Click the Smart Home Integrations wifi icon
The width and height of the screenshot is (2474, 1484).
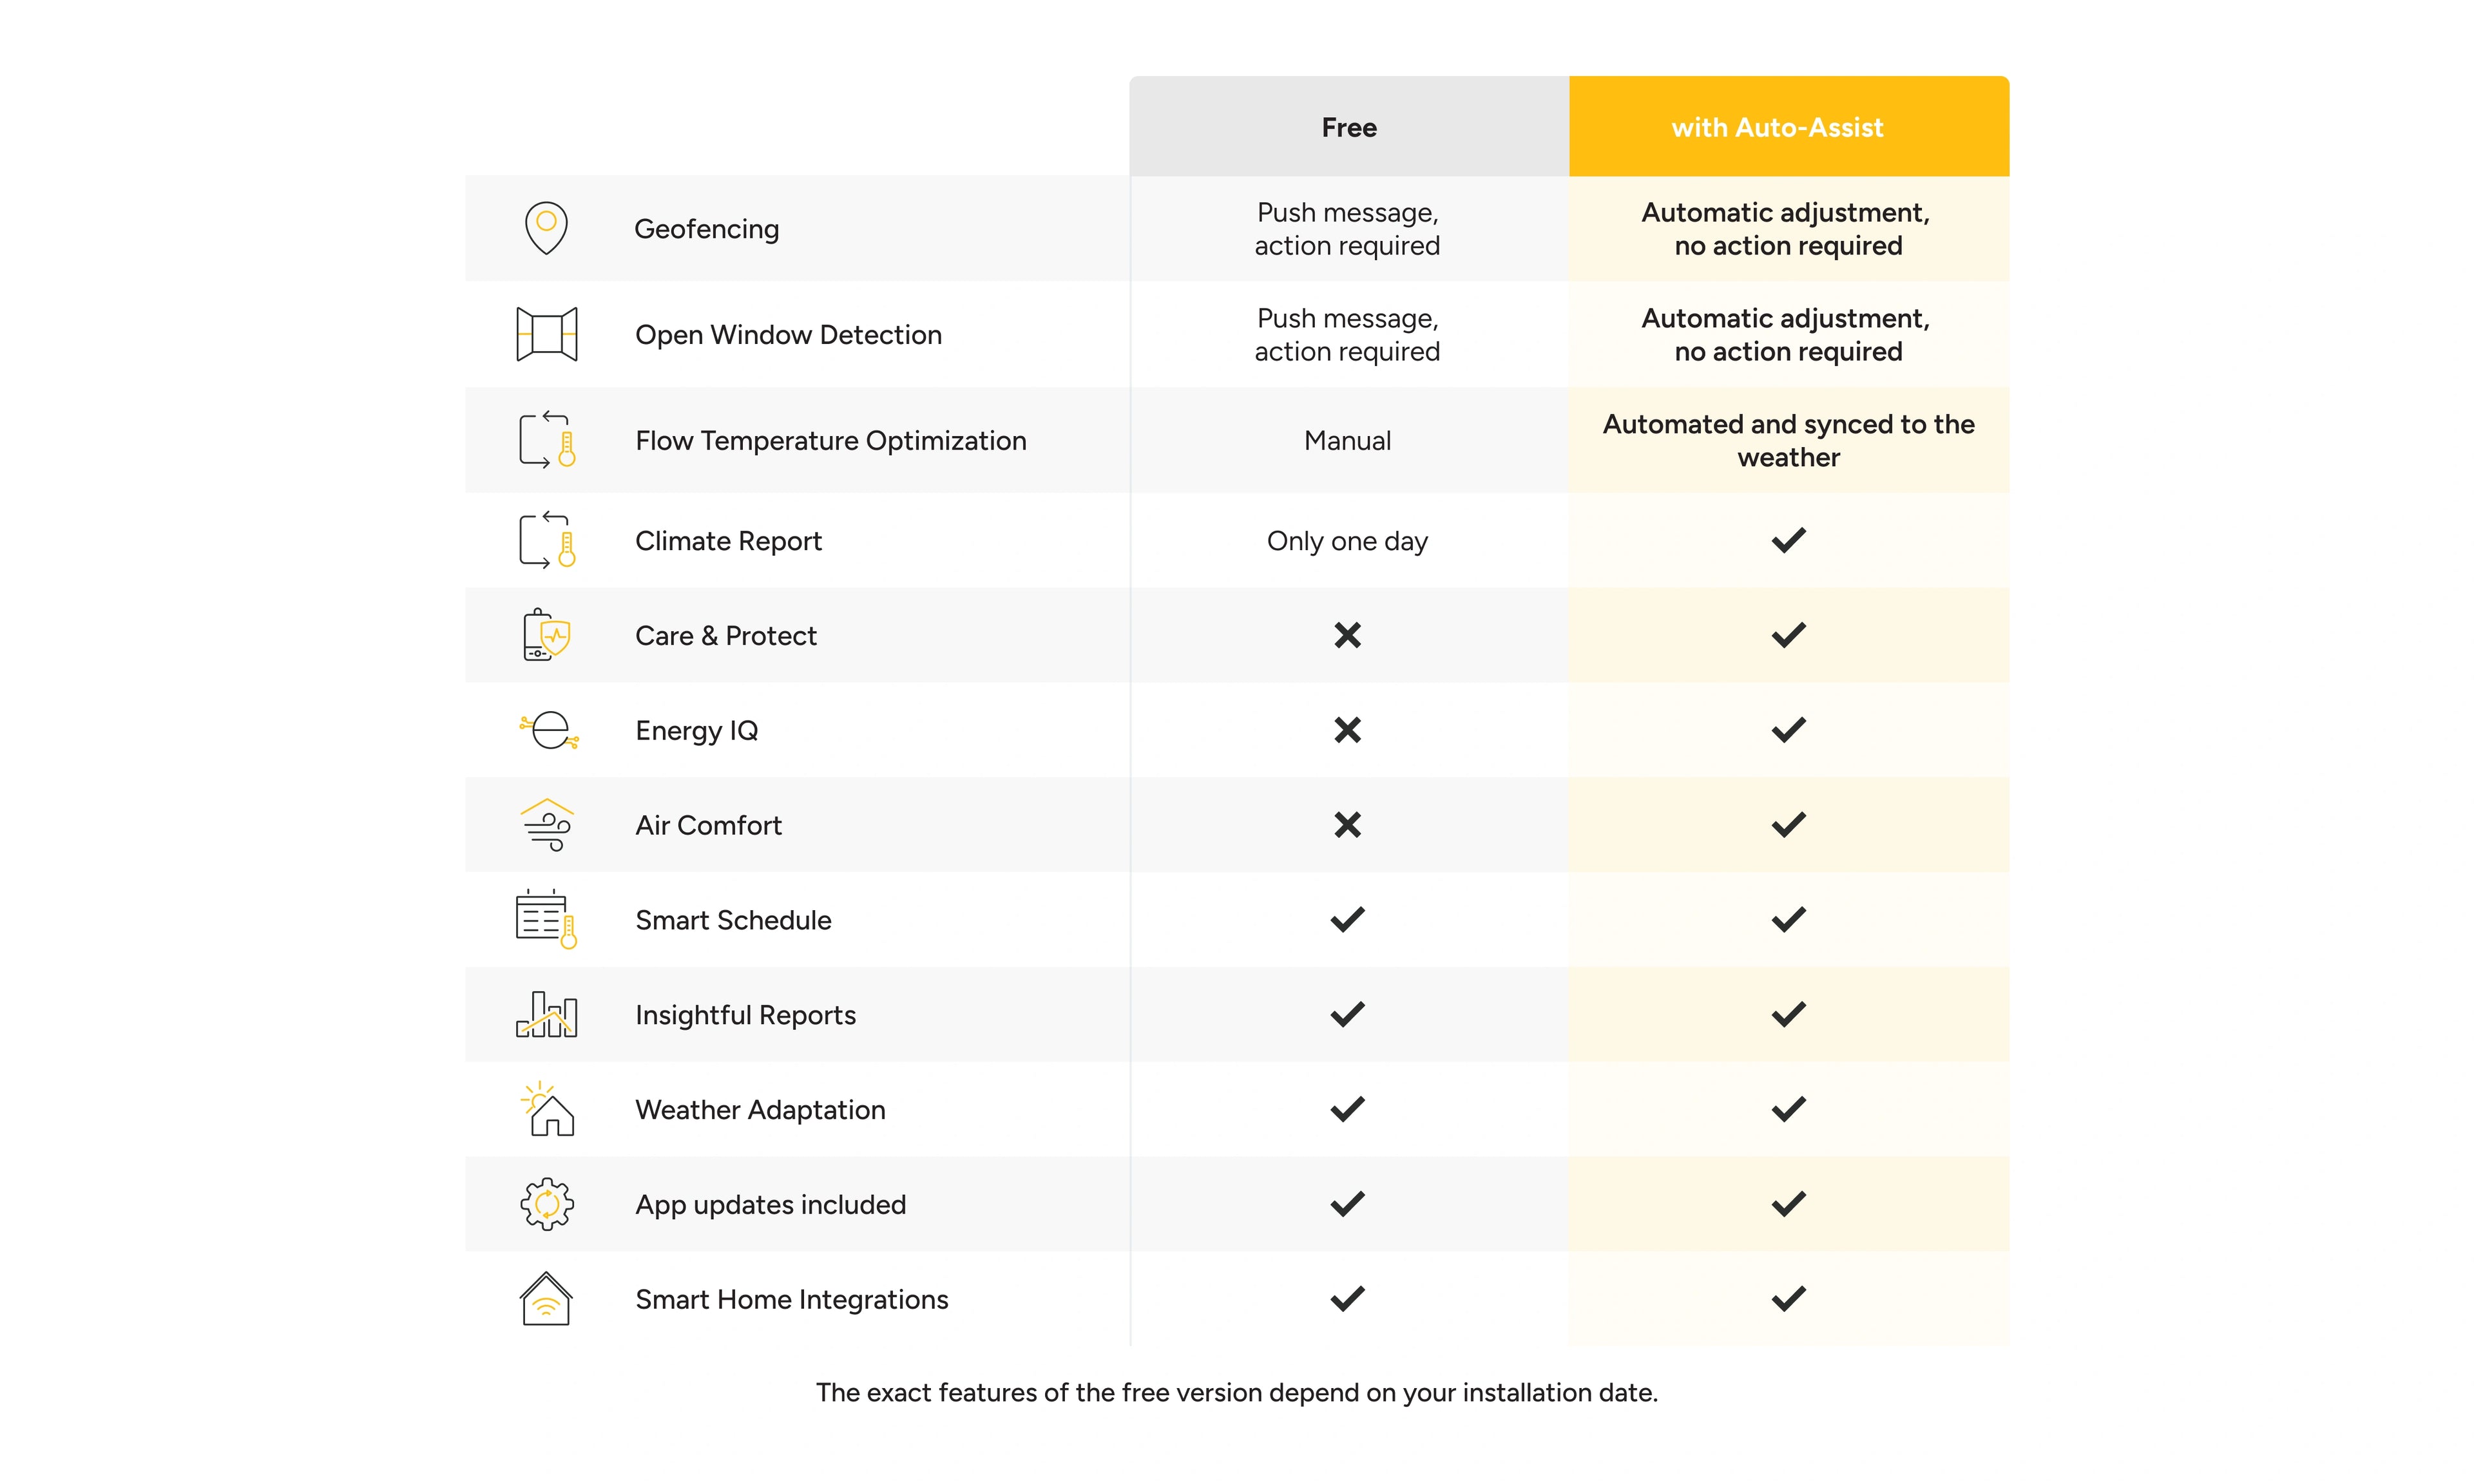tap(546, 1299)
